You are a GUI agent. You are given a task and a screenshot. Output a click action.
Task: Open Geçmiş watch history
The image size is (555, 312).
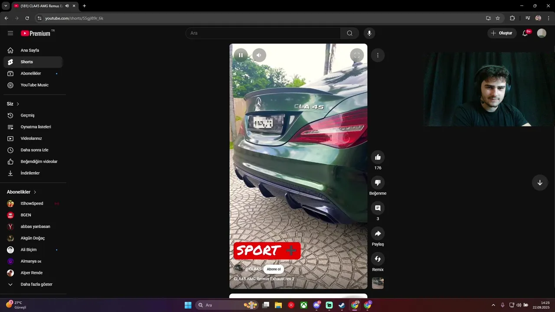pyautogui.click(x=33, y=115)
